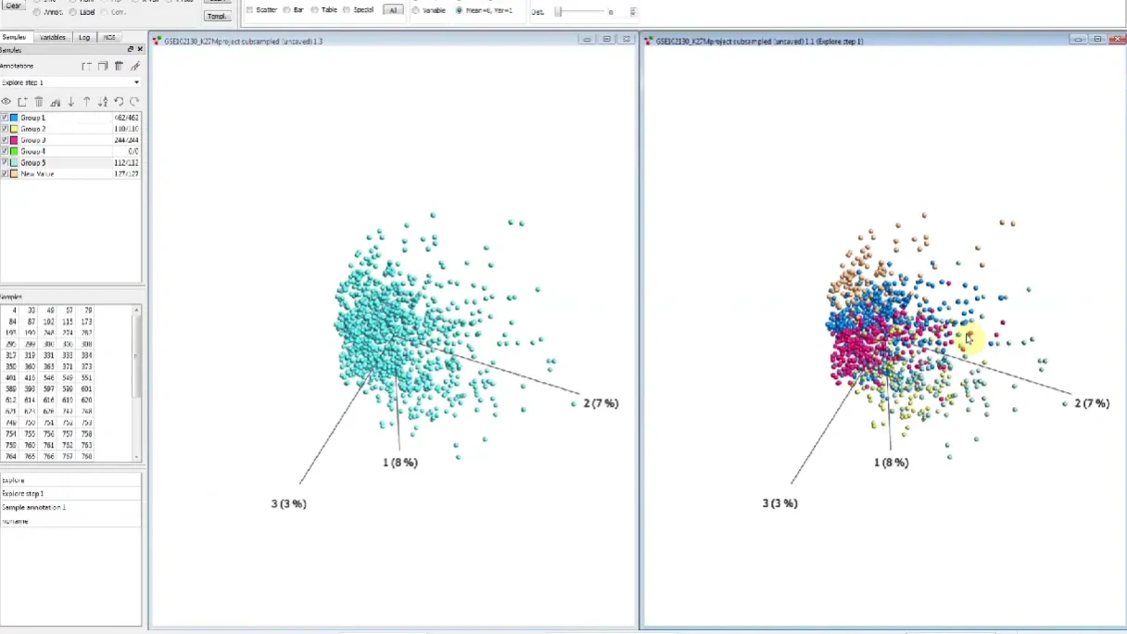Click the move up arrow icon
Viewport: 1127px width, 634px height.
pos(87,102)
